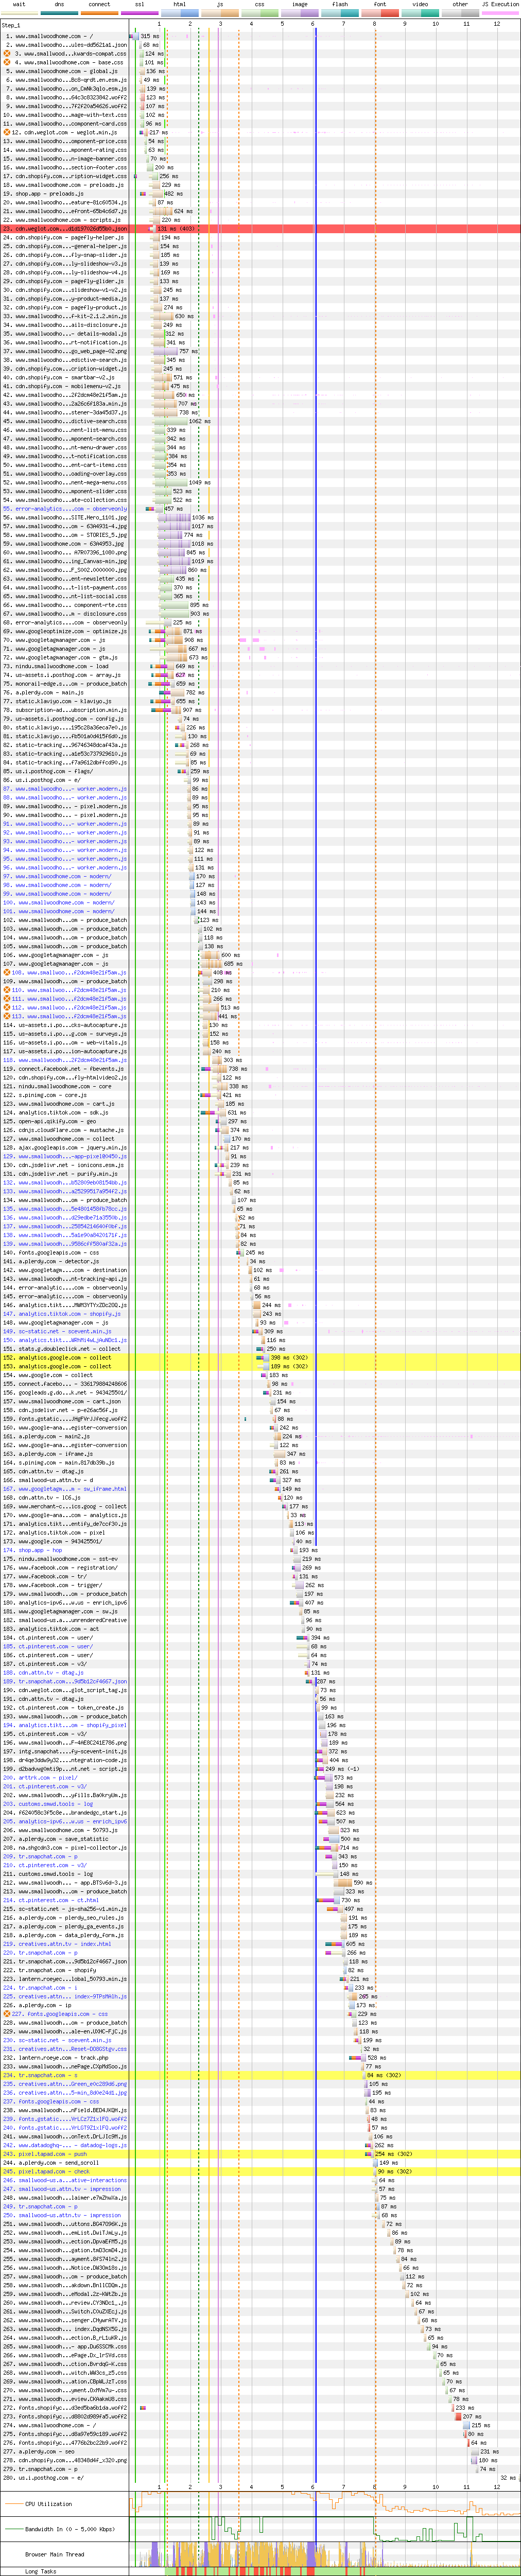The image size is (521, 2576).
Task: Select the ssl legend color bar
Action: (x=140, y=13)
